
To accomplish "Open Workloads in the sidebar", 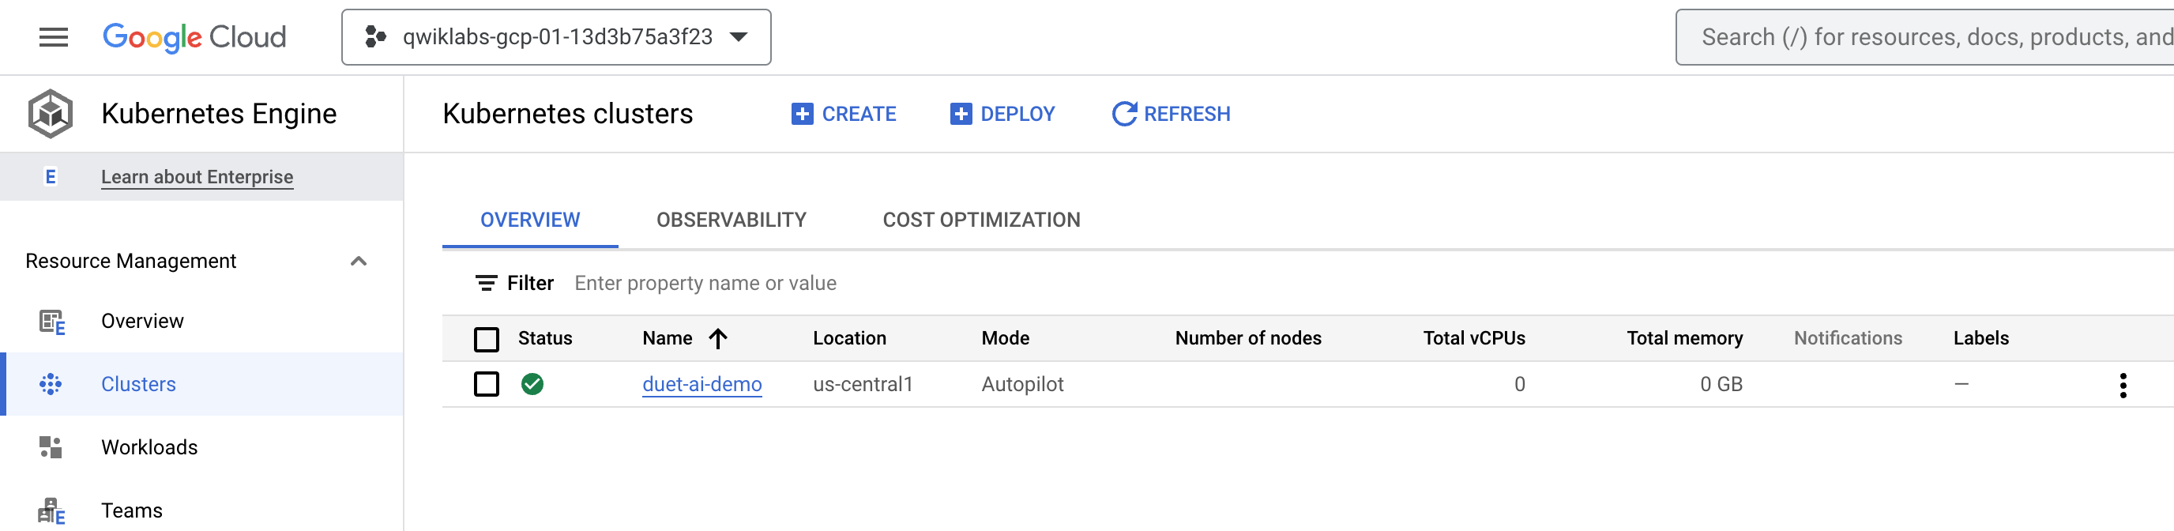I will tap(201, 447).
